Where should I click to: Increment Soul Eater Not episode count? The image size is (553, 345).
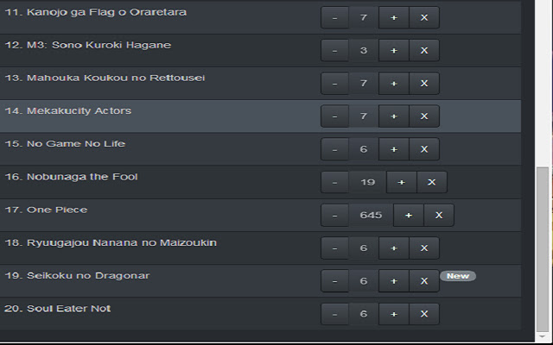coord(393,314)
